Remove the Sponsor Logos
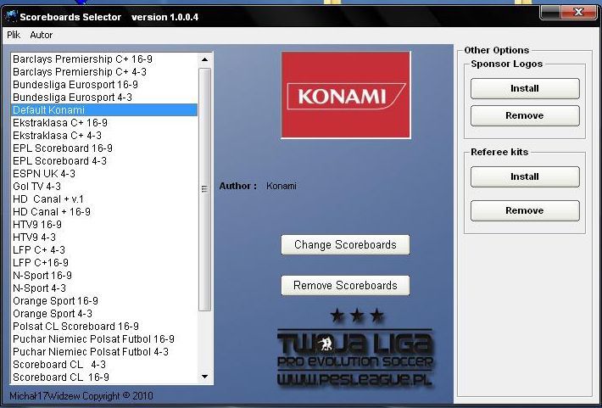The width and height of the screenshot is (602, 408). tap(525, 115)
